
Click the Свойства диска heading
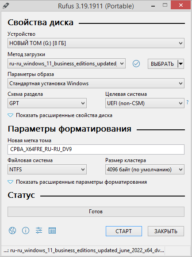point(40,23)
